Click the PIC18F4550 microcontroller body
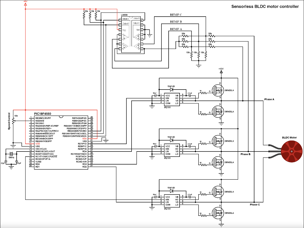The image size is (304, 228). 61,143
